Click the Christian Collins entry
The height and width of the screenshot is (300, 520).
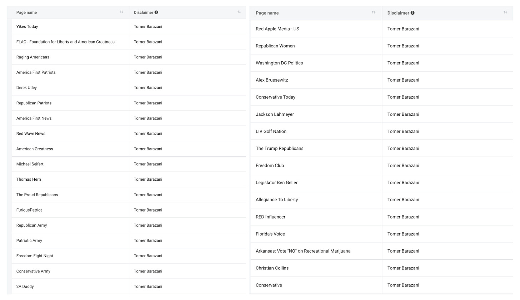(272, 268)
